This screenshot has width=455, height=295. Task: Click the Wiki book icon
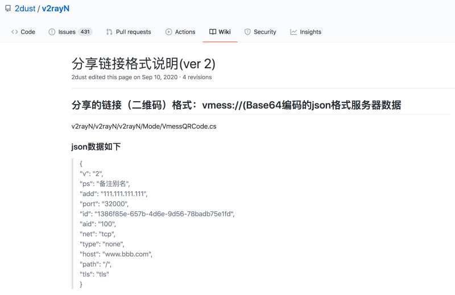tap(213, 32)
